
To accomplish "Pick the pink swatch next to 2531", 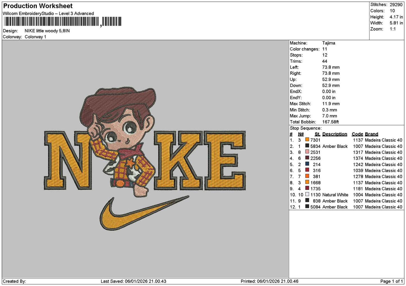I will 307,152.
